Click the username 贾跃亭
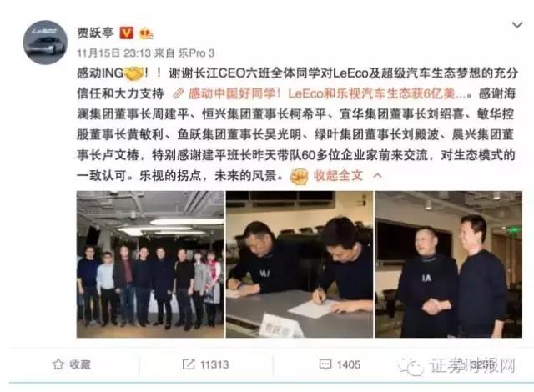This screenshot has height=392, width=534. (95, 33)
